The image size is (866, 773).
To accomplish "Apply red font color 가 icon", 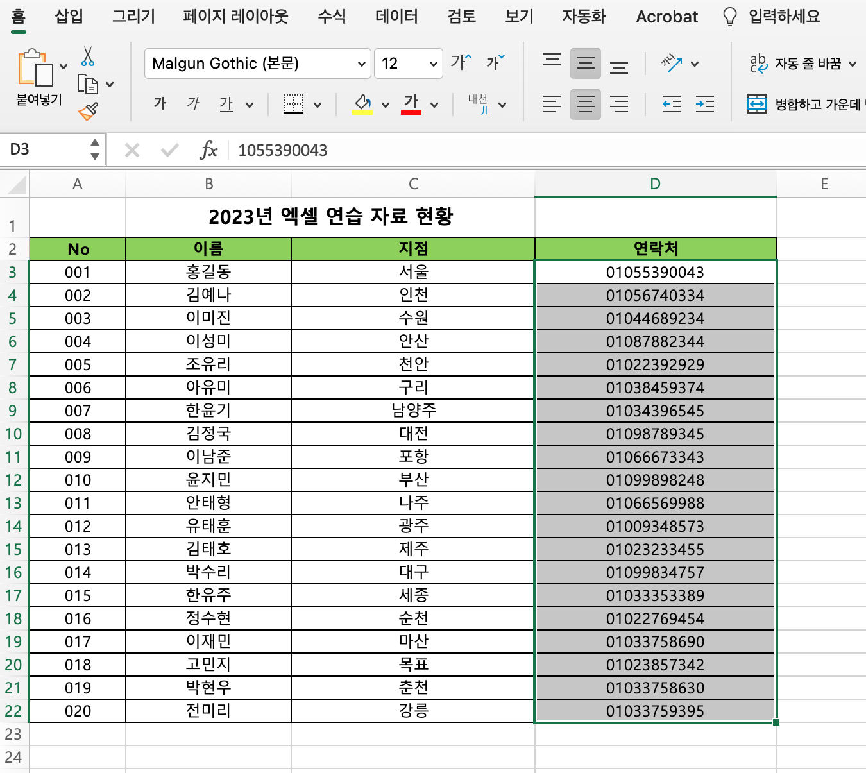I will (411, 104).
